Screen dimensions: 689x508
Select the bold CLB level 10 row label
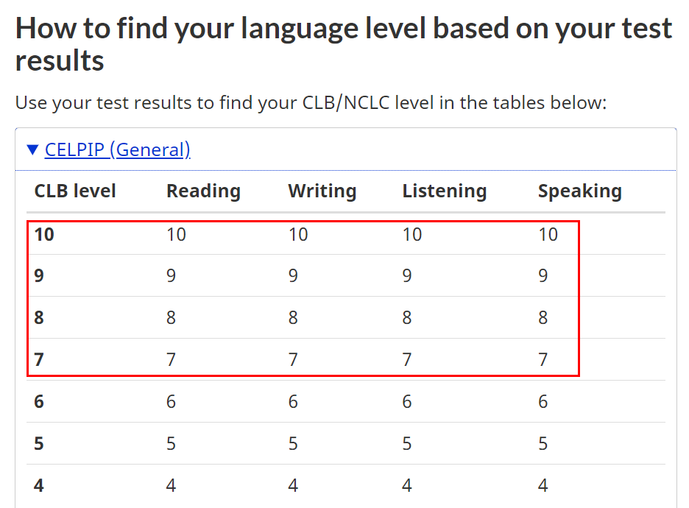tap(44, 235)
